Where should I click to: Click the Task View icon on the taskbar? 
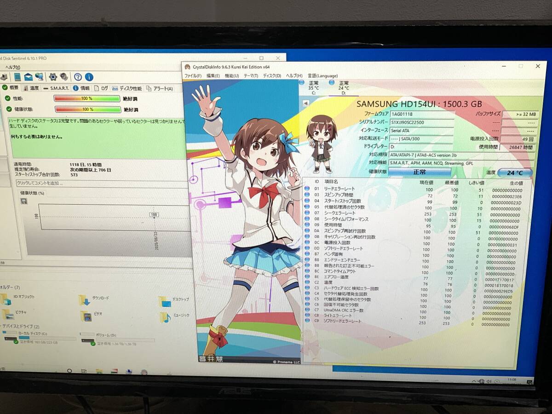84,371
